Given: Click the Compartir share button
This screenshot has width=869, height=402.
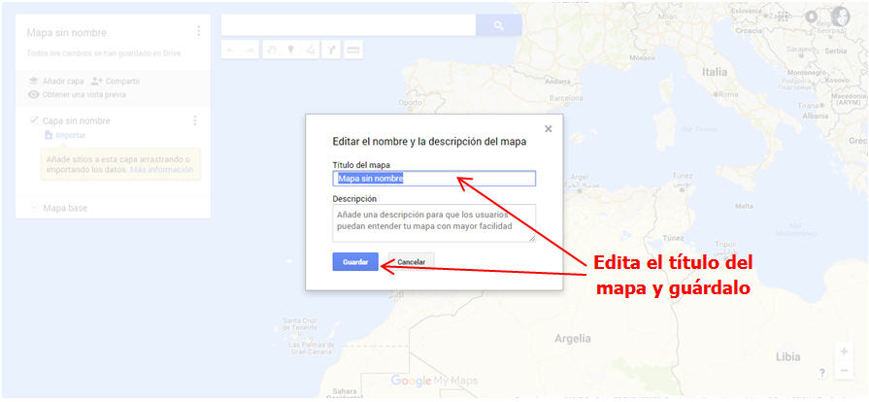Looking at the screenshot, I should (x=116, y=81).
